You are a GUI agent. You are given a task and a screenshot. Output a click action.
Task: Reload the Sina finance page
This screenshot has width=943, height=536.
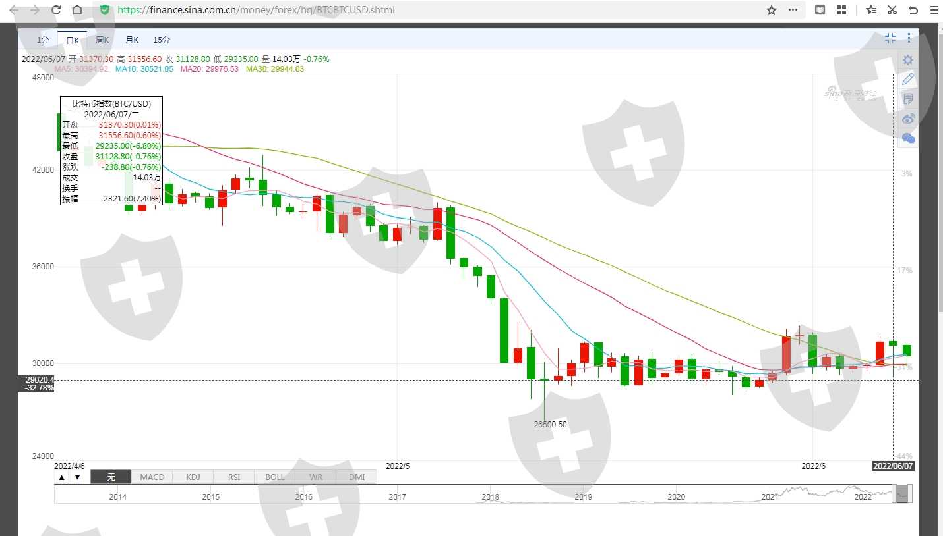click(56, 10)
